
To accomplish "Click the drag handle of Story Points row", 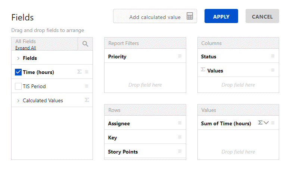I will (x=180, y=151).
